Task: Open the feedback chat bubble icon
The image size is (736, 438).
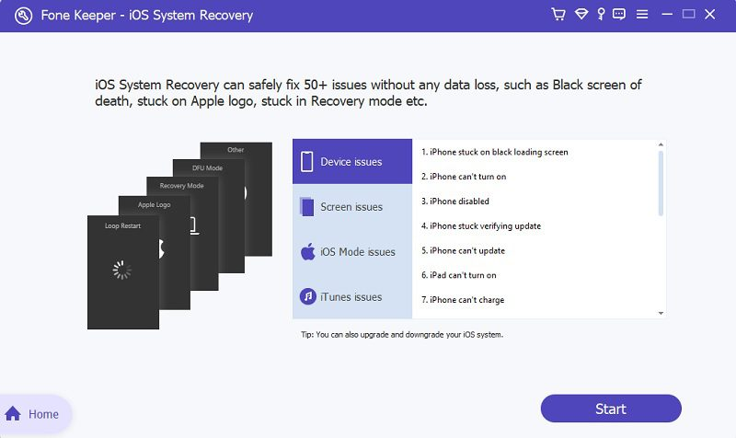Action: point(620,15)
